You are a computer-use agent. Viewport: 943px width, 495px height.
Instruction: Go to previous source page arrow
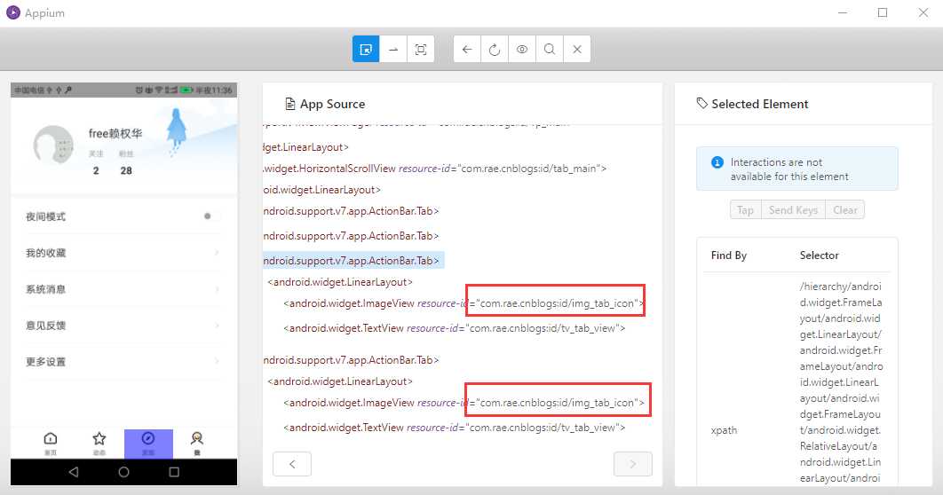[291, 464]
